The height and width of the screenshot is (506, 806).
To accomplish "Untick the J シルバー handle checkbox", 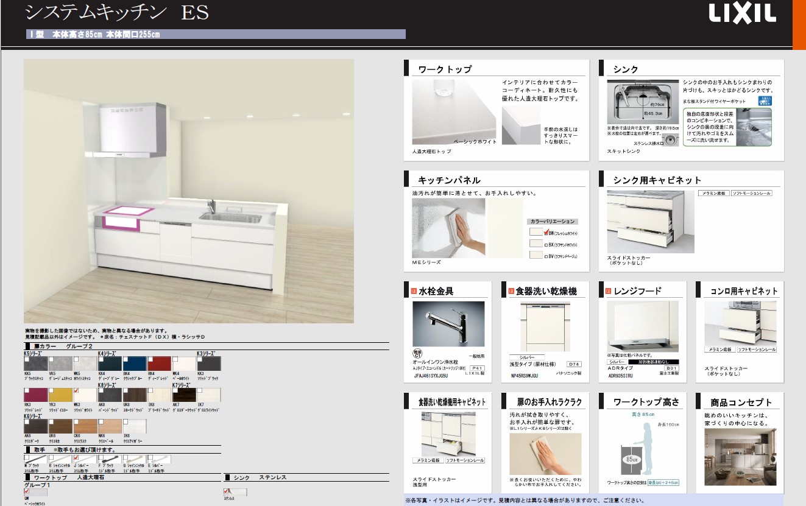I will [x=76, y=457].
